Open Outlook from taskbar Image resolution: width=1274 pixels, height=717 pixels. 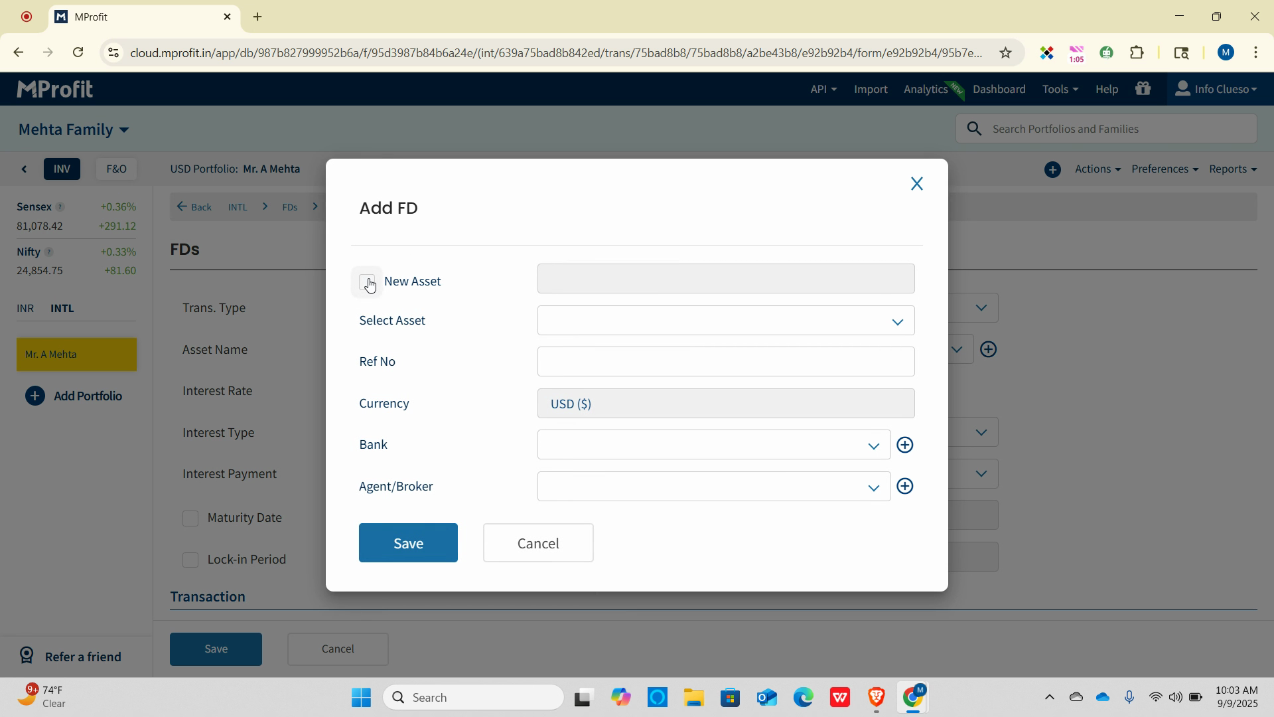tap(766, 698)
